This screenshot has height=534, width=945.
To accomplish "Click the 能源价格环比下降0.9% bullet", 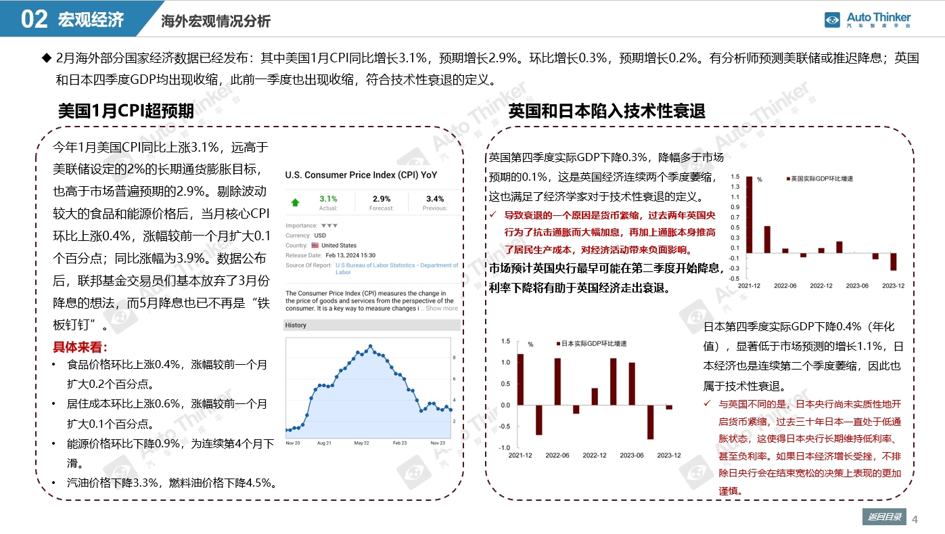I will 170,453.
